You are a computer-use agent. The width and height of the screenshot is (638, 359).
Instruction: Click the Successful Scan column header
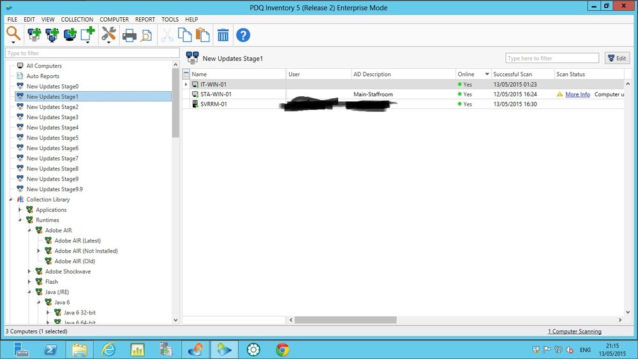click(x=523, y=74)
